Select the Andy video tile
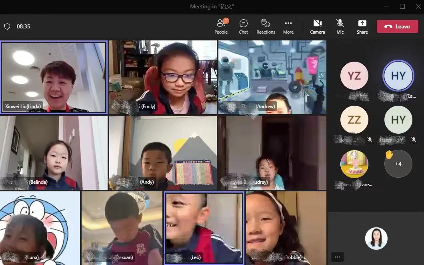 (163, 153)
